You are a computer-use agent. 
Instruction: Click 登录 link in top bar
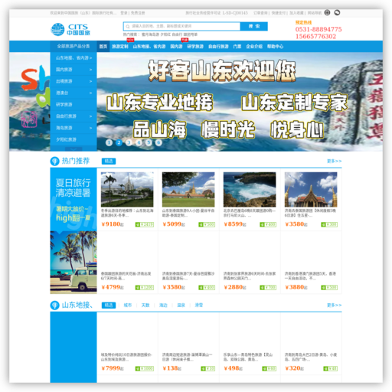point(124,13)
